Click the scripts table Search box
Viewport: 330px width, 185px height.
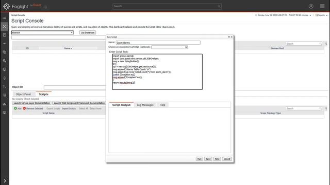(304, 108)
